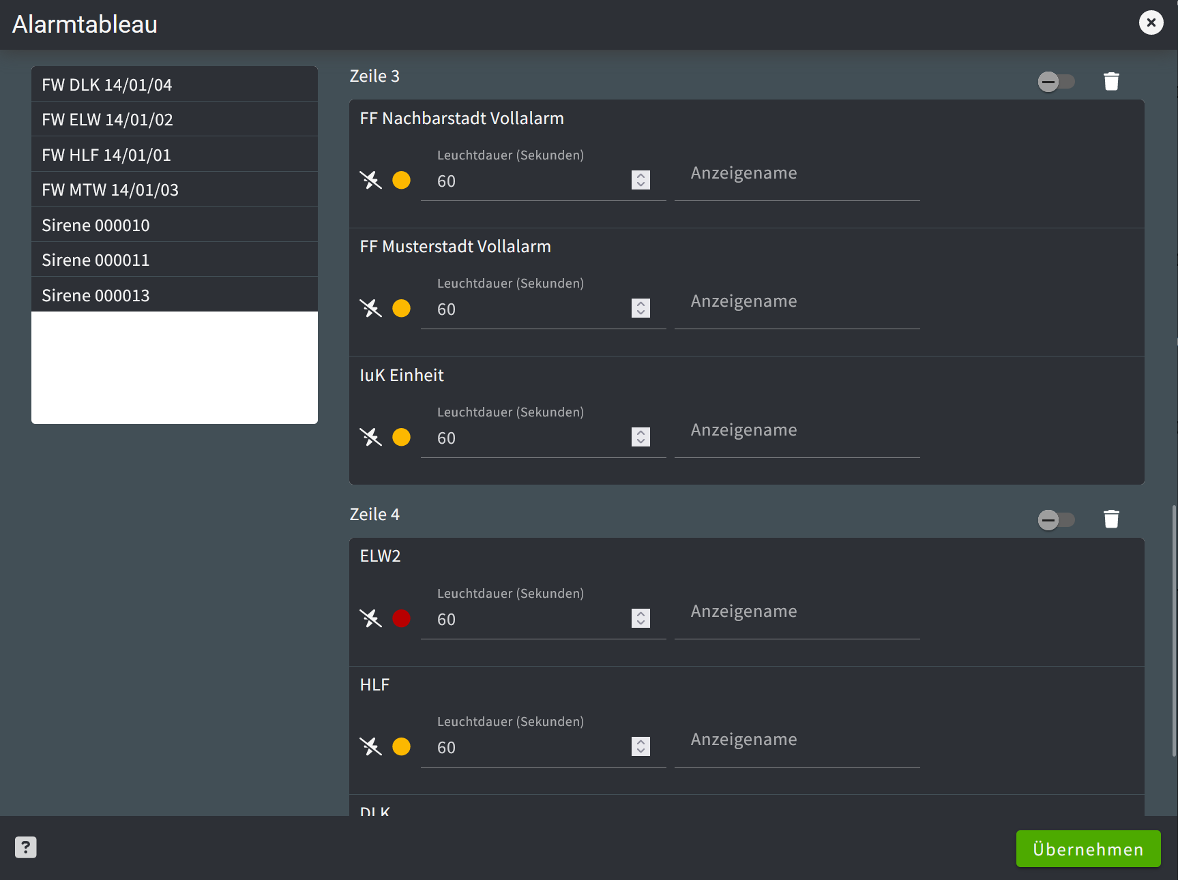This screenshot has width=1178, height=880.
Task: Adjust Leuchtdauer stepper for FF Nachbarstadt Vollalarm
Action: coord(640,180)
